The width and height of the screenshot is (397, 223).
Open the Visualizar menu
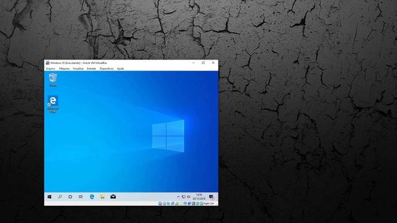pos(78,69)
